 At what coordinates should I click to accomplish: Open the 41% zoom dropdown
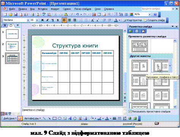(x=150, y=14)
